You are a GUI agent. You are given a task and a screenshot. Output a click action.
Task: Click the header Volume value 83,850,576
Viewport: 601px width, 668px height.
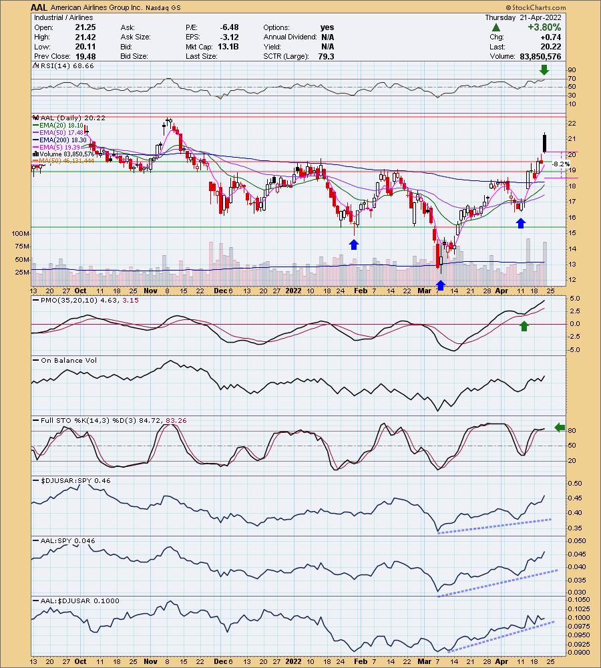click(540, 56)
